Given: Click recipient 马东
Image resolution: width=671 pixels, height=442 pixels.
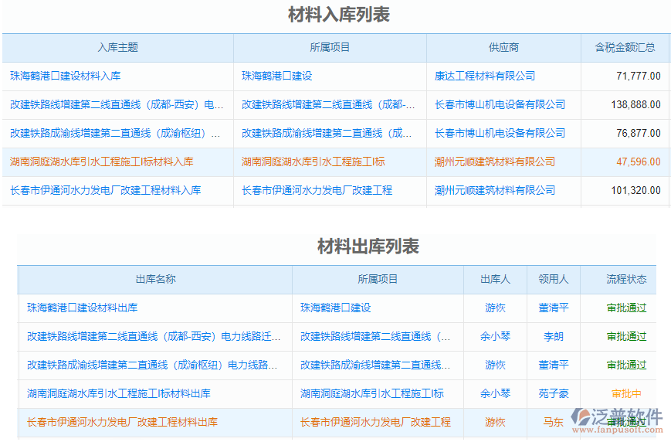Looking at the screenshot, I should click(x=554, y=423).
